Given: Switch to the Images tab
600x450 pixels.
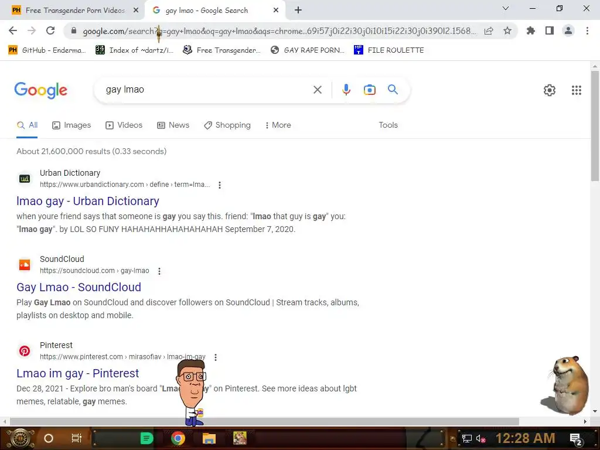Looking at the screenshot, I should [71, 125].
